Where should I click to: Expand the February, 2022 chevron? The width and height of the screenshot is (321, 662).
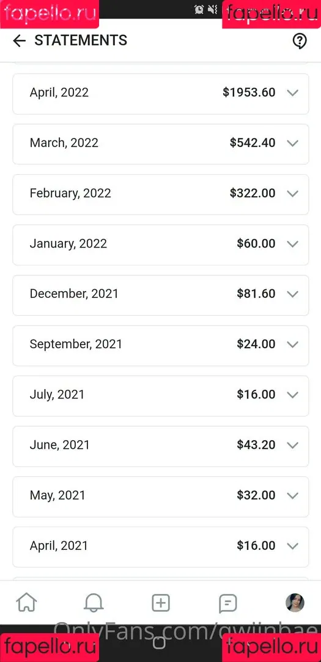point(292,193)
